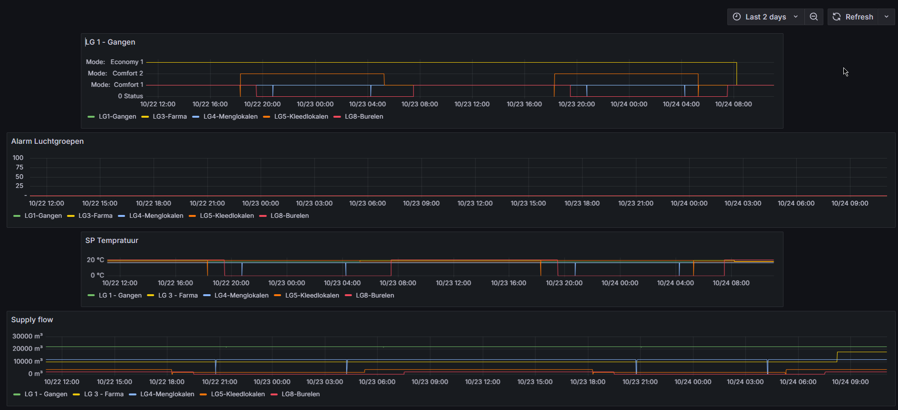
Task: Click the zoom out time range icon
Action: 814,17
